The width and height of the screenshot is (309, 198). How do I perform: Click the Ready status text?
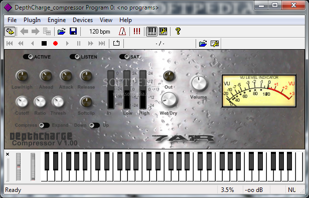point(13,190)
